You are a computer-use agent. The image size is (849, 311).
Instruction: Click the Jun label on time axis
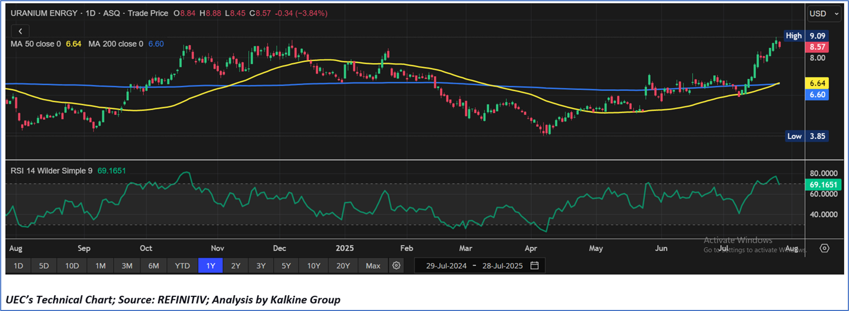661,248
